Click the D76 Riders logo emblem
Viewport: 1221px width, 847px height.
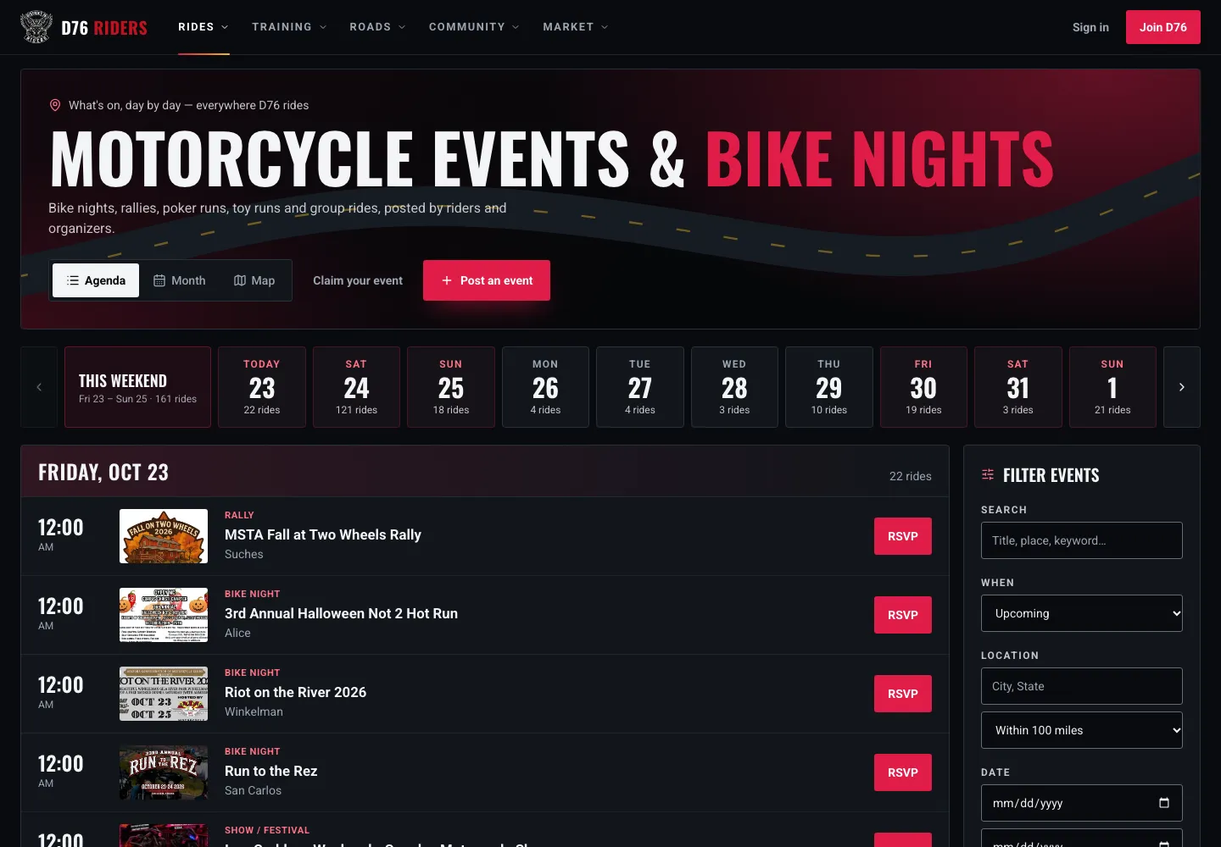click(36, 27)
